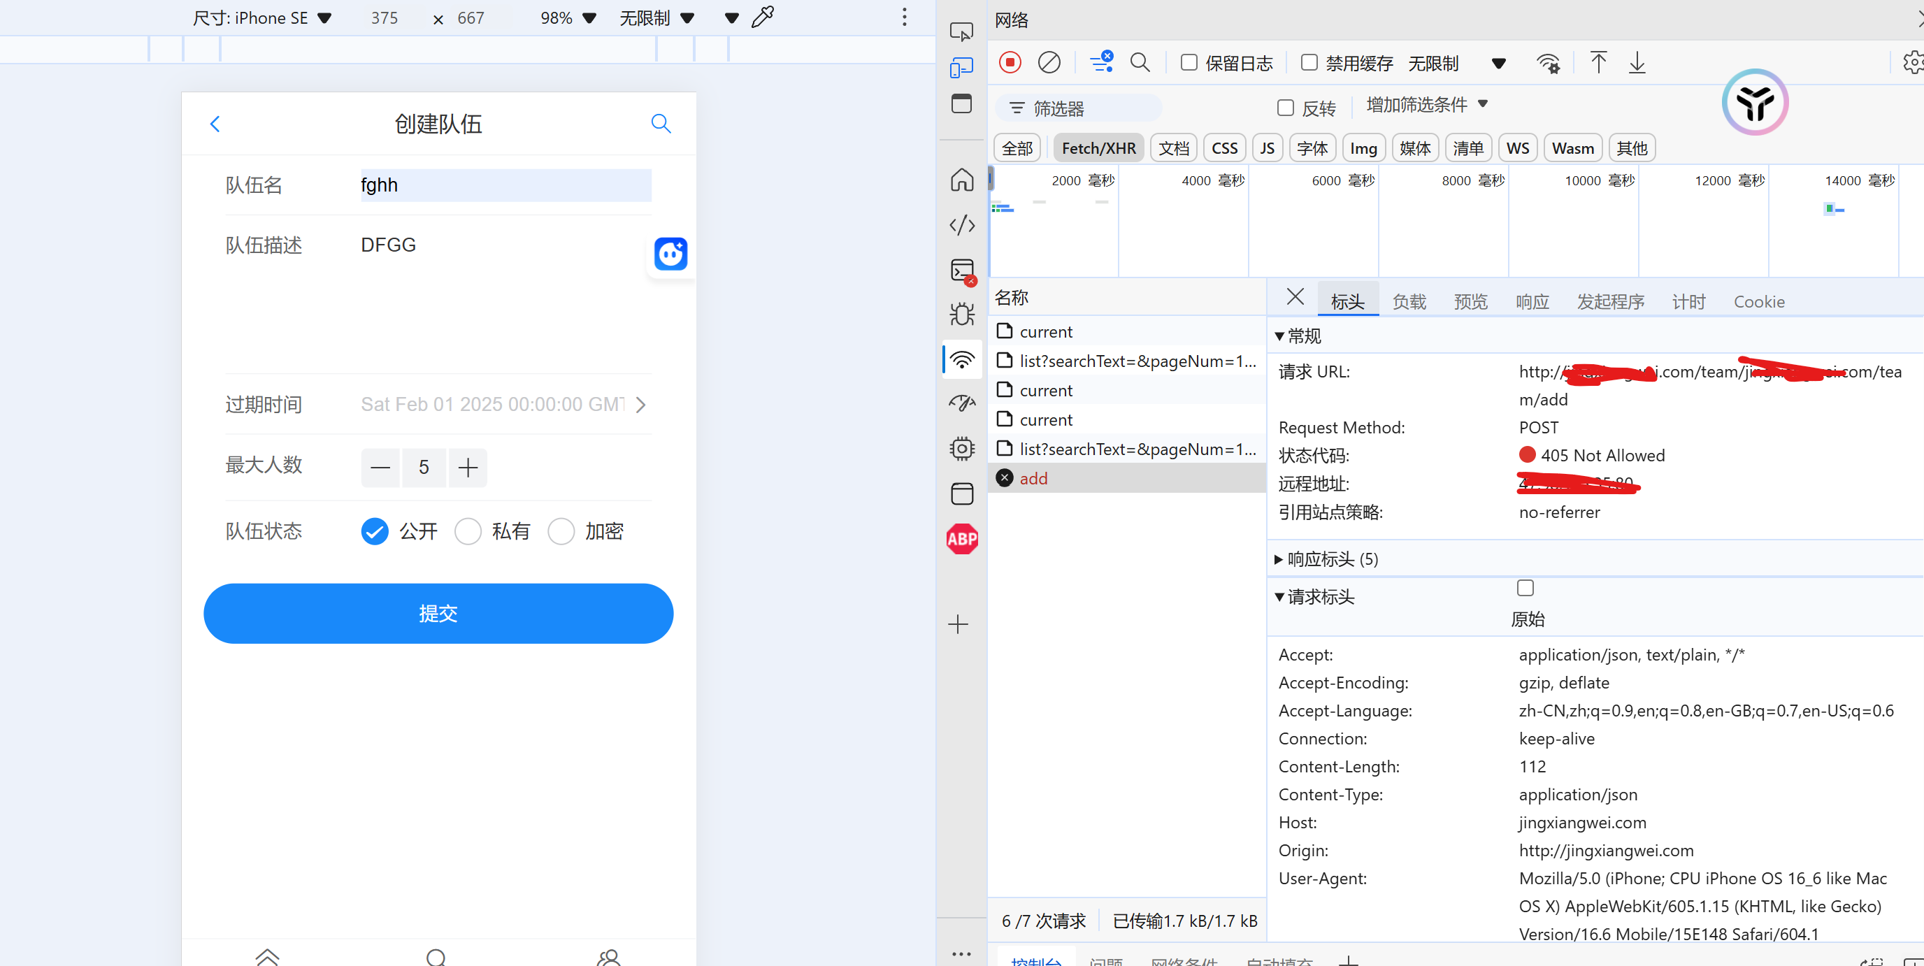This screenshot has width=1924, height=966.
Task: Enable the 禁用缓存 checkbox
Action: 1308,63
